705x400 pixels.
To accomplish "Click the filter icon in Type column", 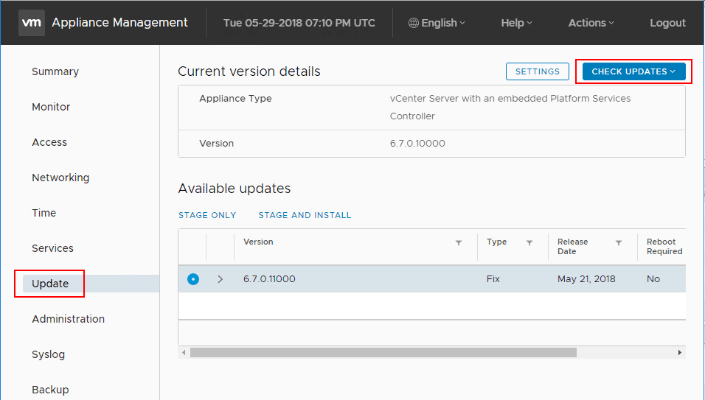I will (x=529, y=242).
